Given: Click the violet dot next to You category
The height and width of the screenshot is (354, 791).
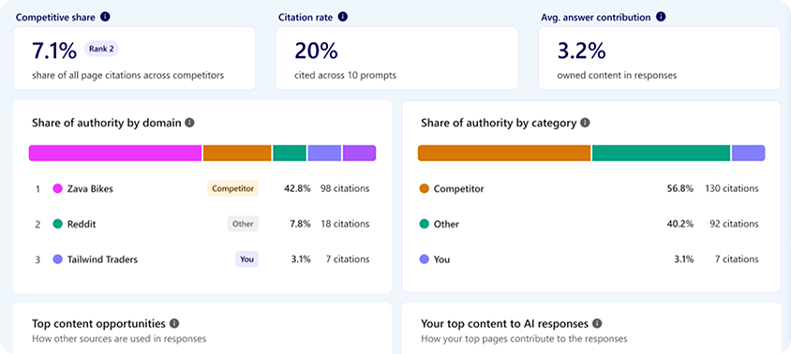Looking at the screenshot, I should click(x=425, y=259).
